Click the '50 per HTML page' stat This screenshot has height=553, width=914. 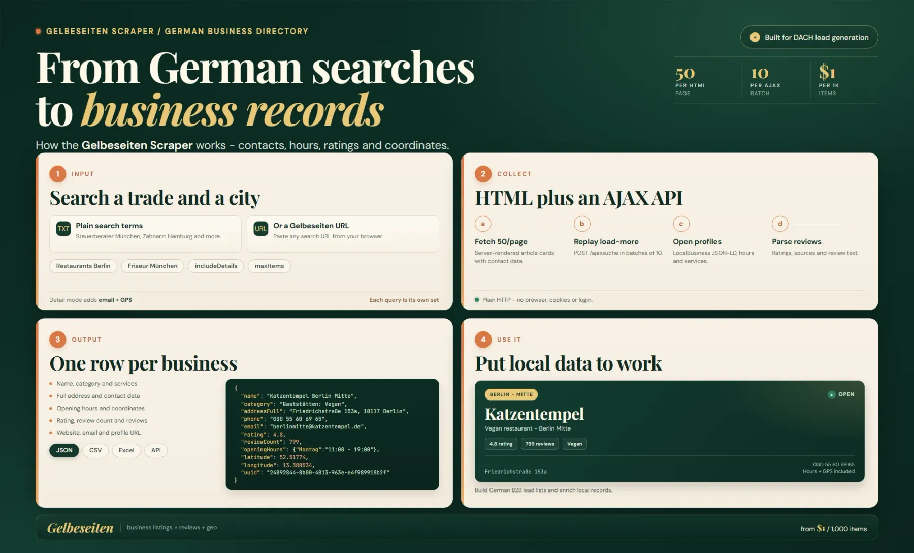[691, 80]
